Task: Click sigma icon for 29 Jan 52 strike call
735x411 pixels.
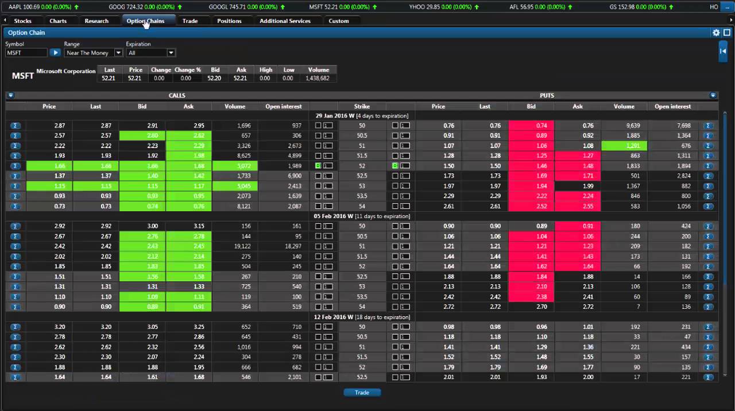Action: (16, 166)
